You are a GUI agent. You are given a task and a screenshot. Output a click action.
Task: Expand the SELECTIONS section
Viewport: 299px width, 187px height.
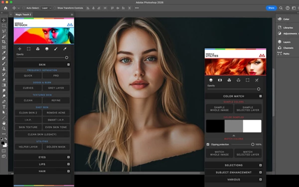(x=261, y=165)
